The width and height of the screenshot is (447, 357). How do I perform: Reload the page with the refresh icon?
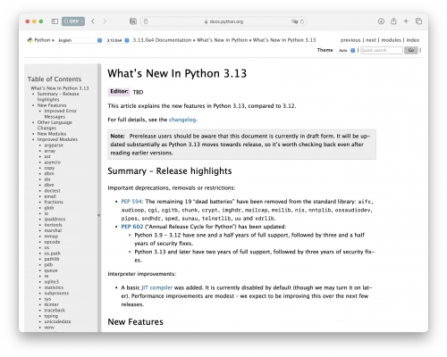pos(302,21)
